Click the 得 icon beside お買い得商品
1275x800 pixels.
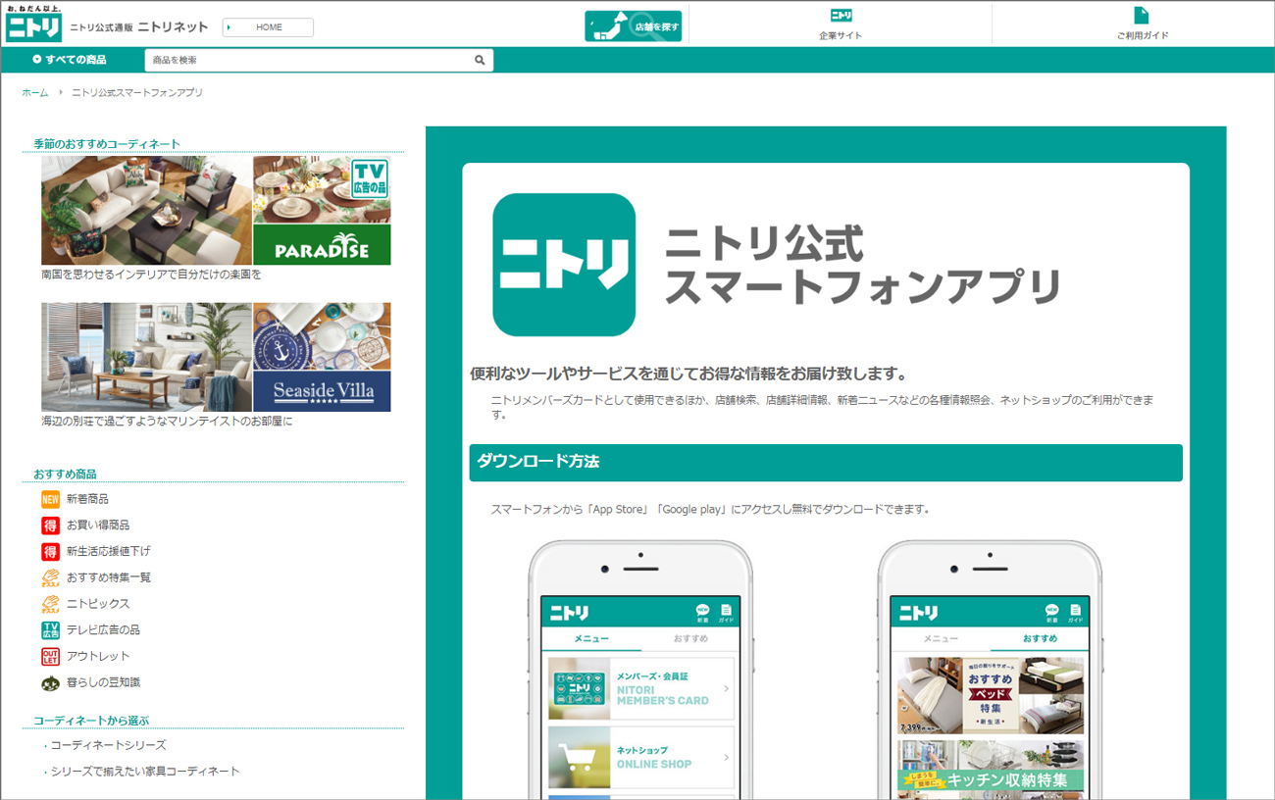[x=50, y=525]
